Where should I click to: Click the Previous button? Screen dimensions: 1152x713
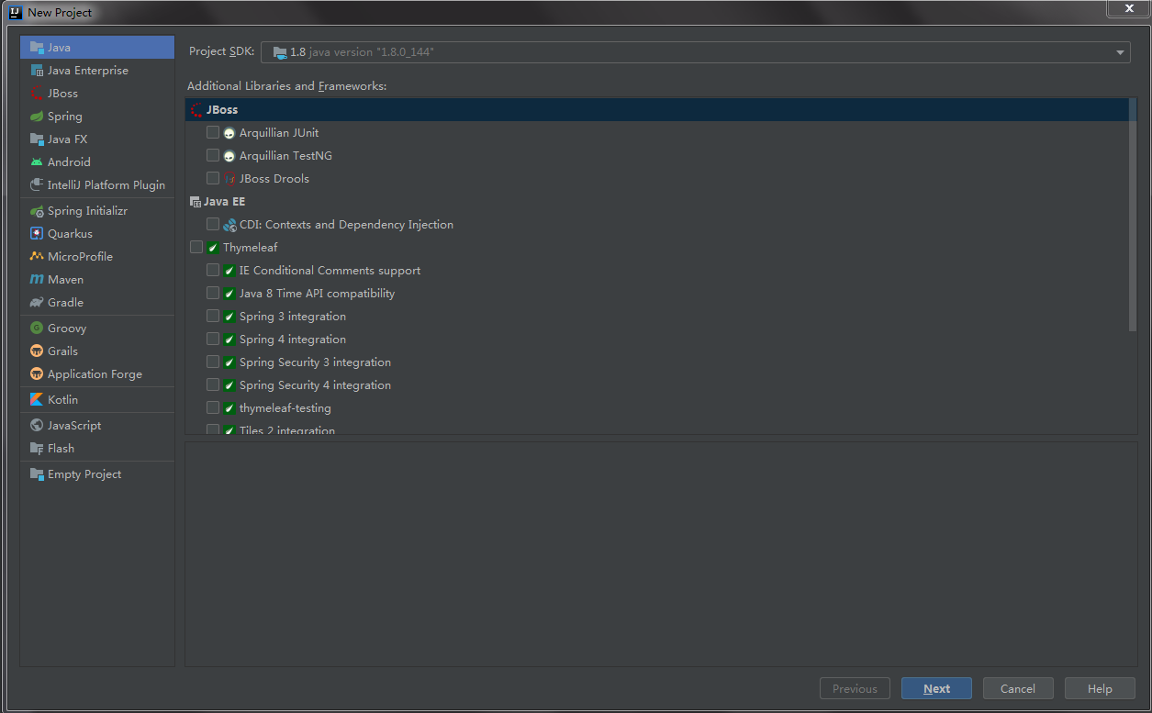coord(855,688)
